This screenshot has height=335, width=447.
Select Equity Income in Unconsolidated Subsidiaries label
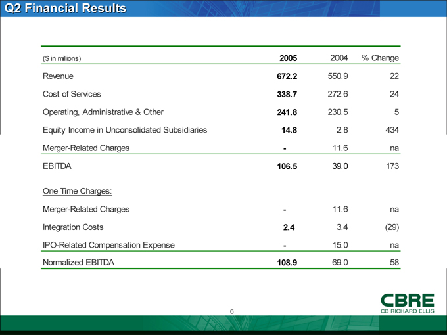coord(125,130)
